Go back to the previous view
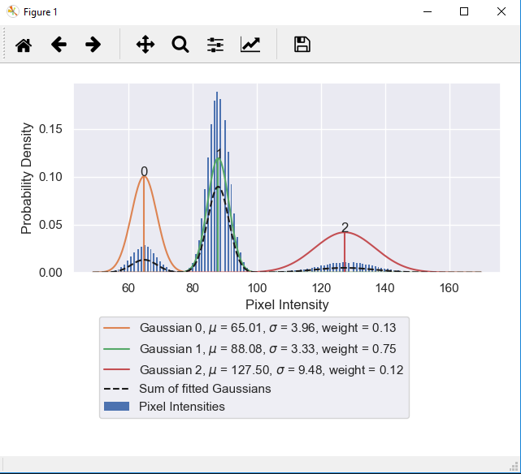 pos(59,45)
